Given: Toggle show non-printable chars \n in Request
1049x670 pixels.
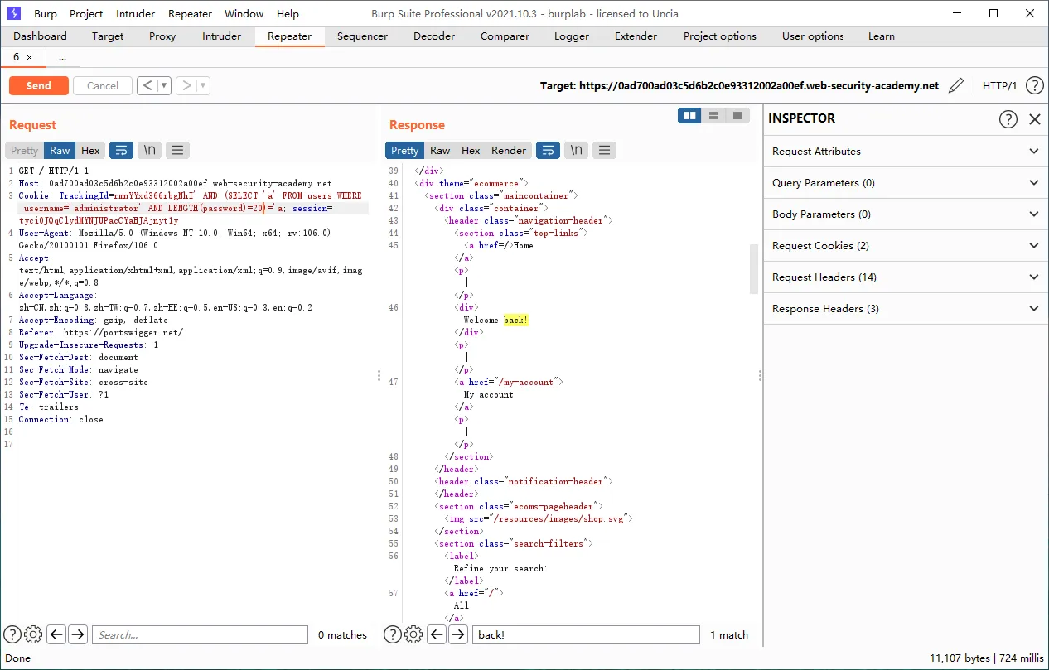Looking at the screenshot, I should tap(149, 150).
